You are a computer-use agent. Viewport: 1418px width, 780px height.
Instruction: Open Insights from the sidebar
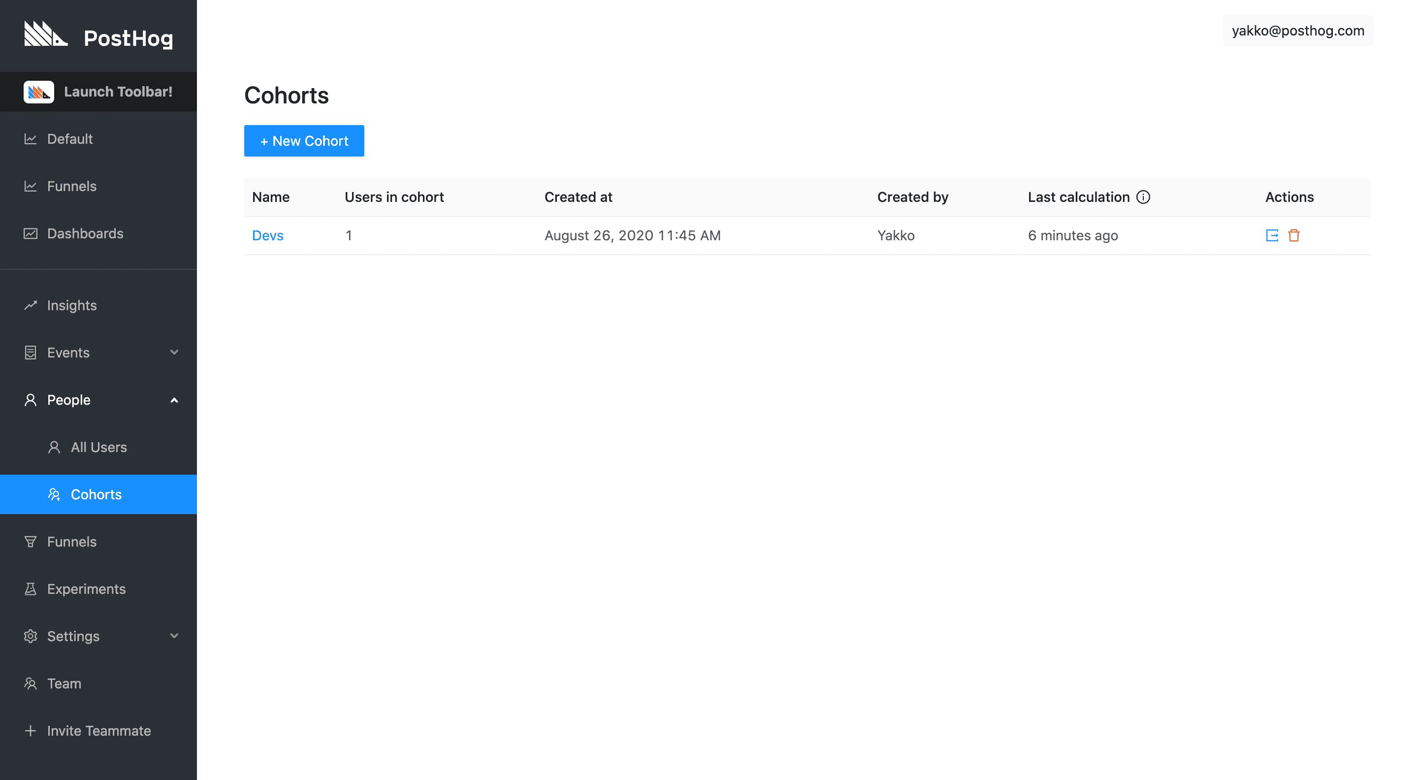click(98, 305)
